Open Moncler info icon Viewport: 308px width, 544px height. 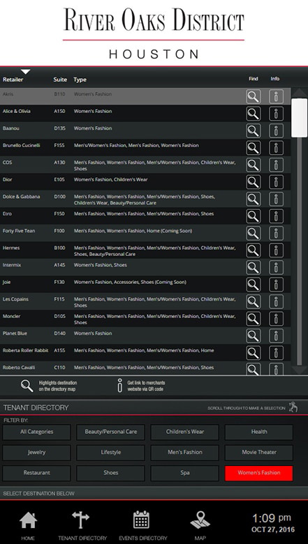[276, 319]
